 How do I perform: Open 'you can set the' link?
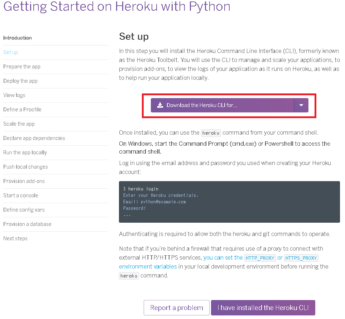pos(223,258)
